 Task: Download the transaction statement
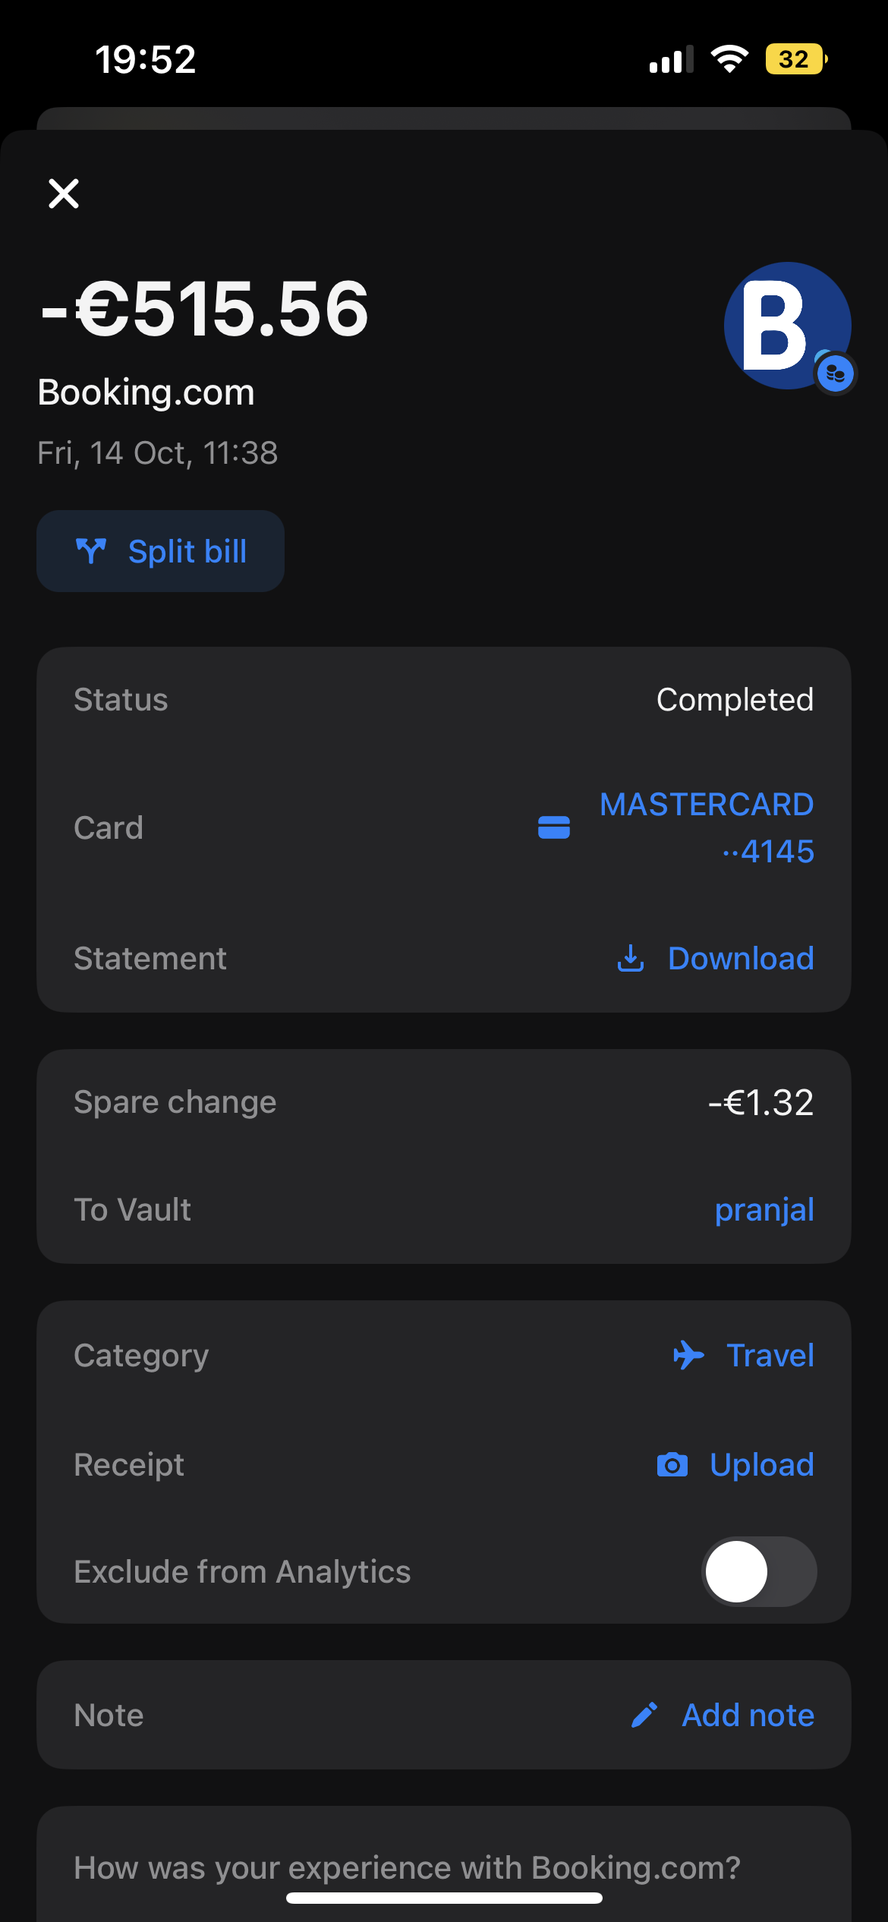[x=740, y=959]
